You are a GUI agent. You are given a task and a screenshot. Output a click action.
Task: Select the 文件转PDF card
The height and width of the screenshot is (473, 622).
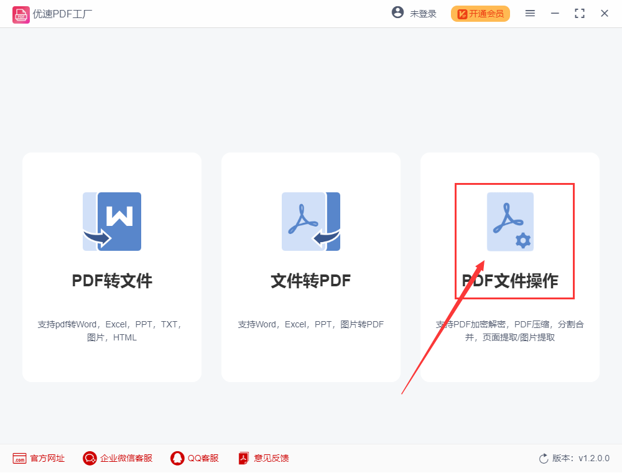click(x=311, y=266)
